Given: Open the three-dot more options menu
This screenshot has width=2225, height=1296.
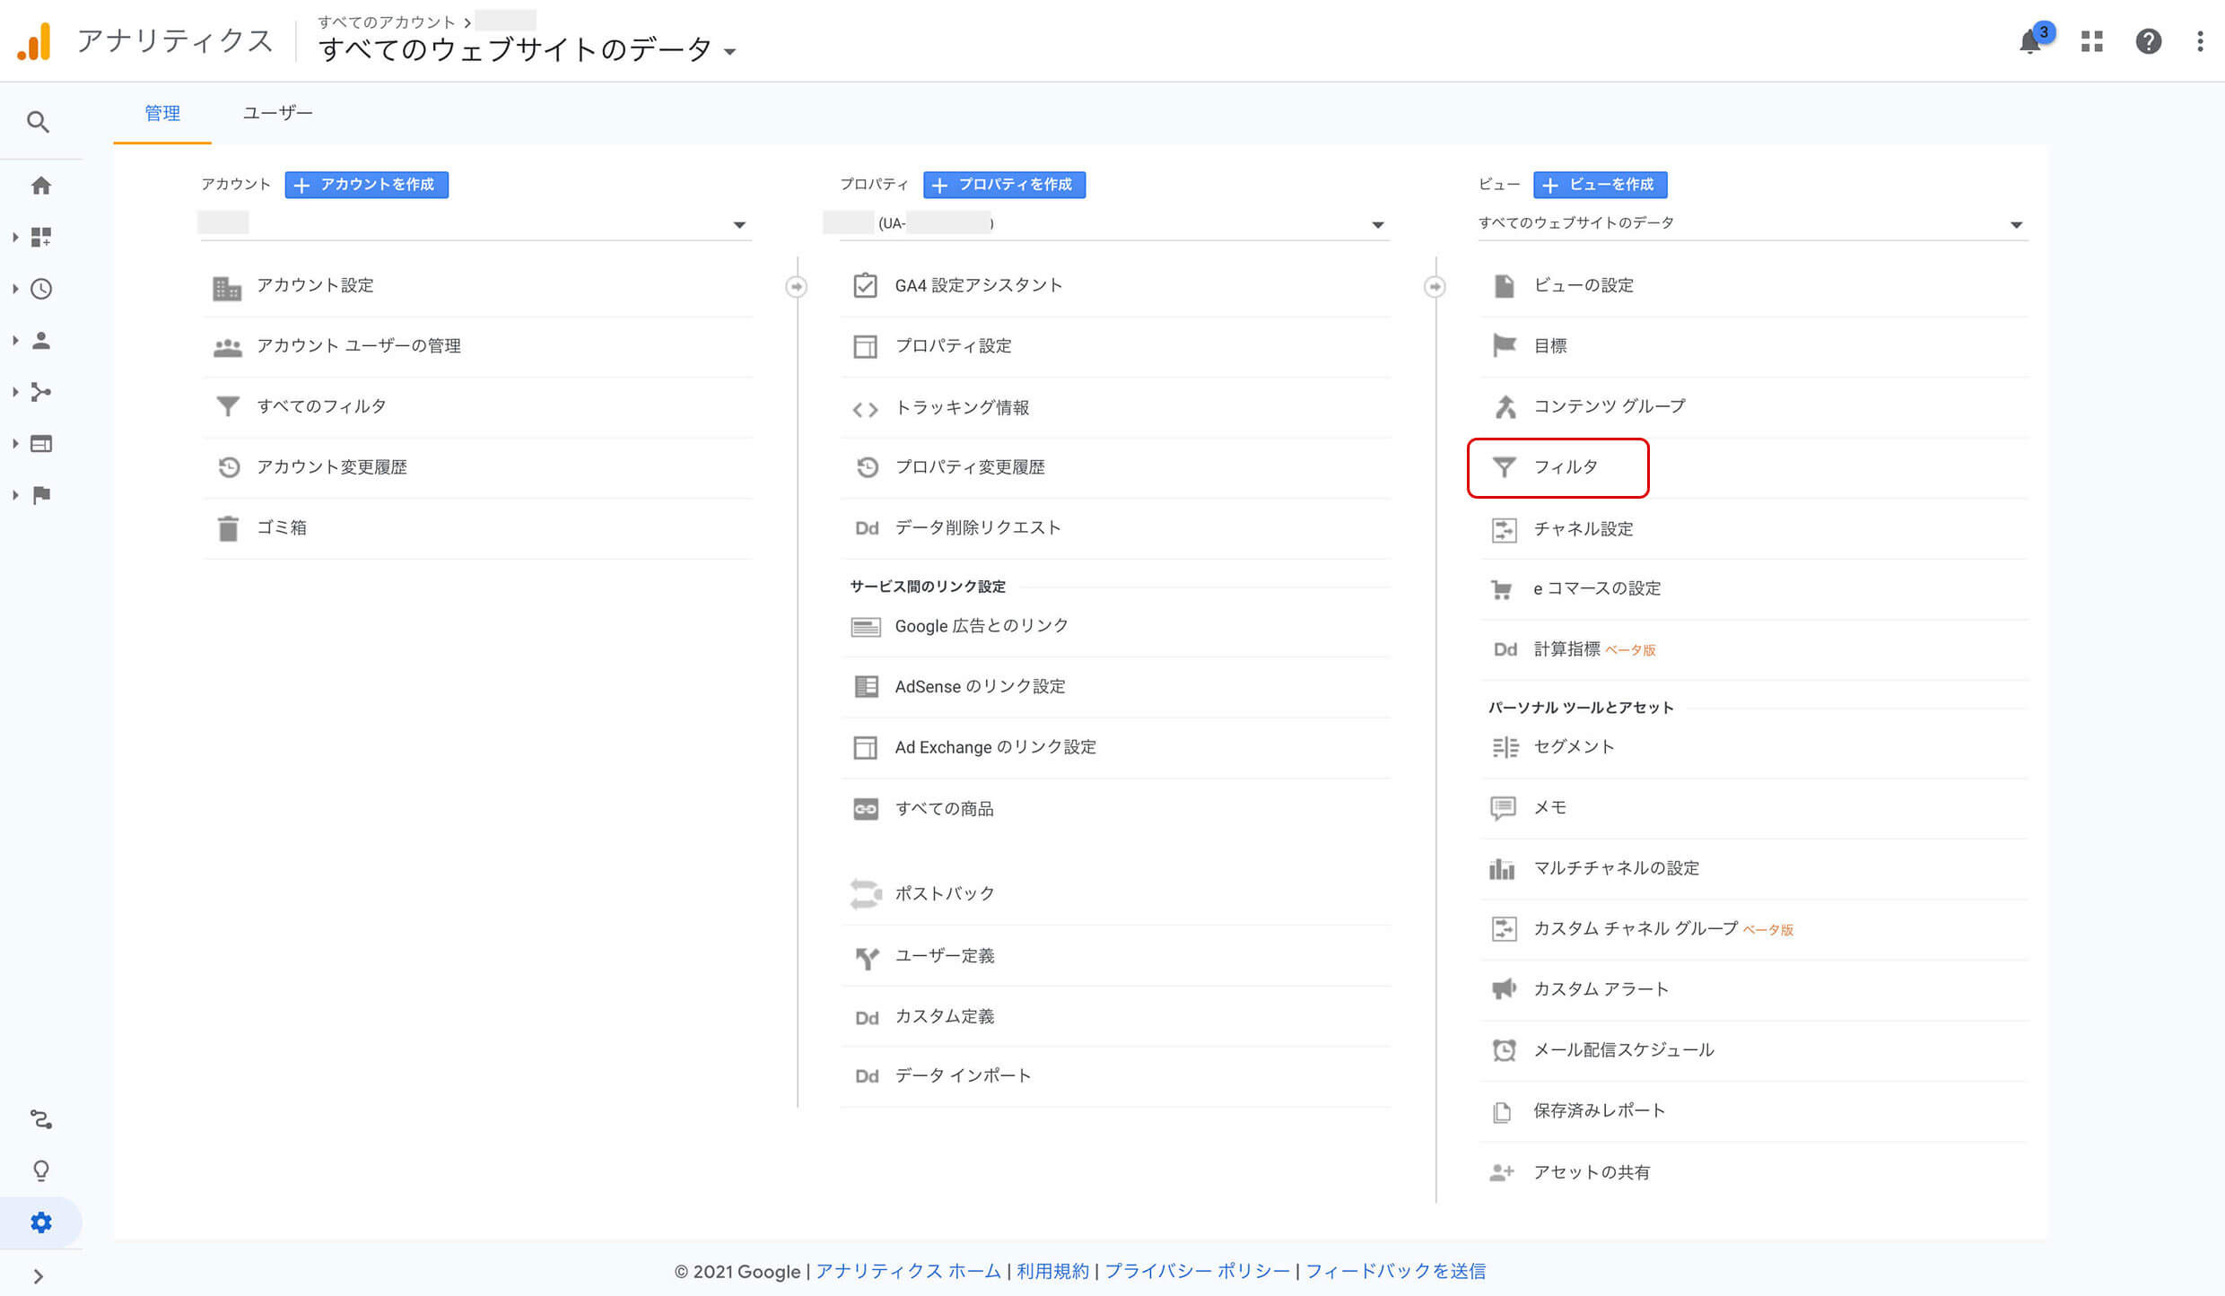Looking at the screenshot, I should point(2200,41).
